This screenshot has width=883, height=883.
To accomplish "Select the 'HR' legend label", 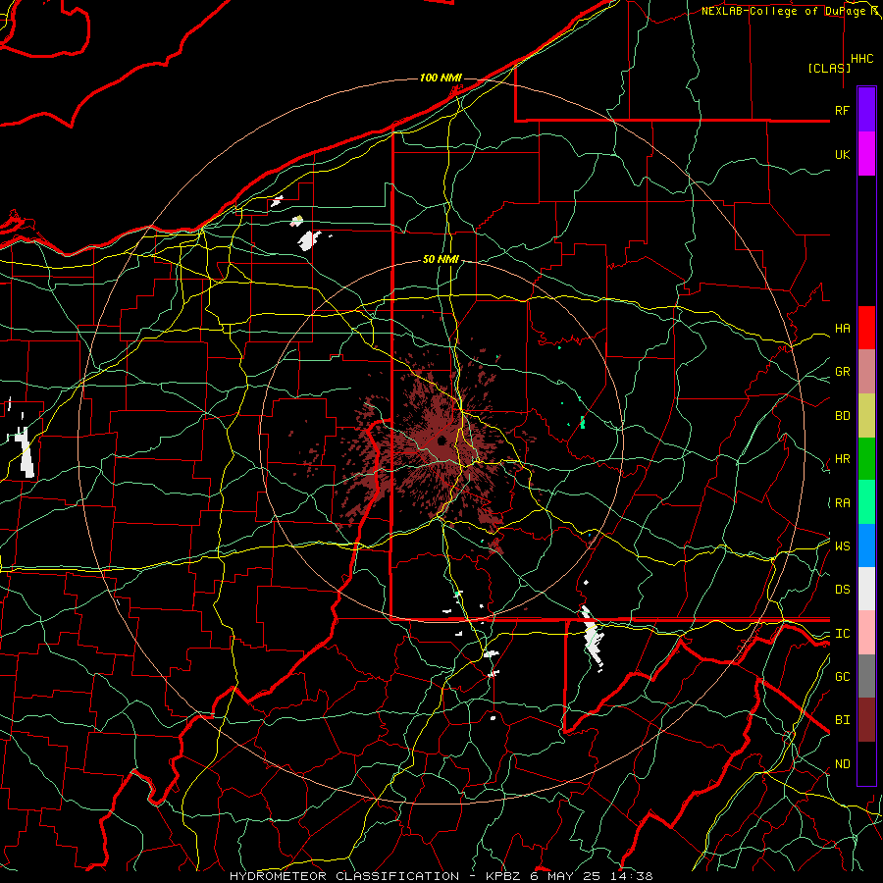I will coord(842,459).
